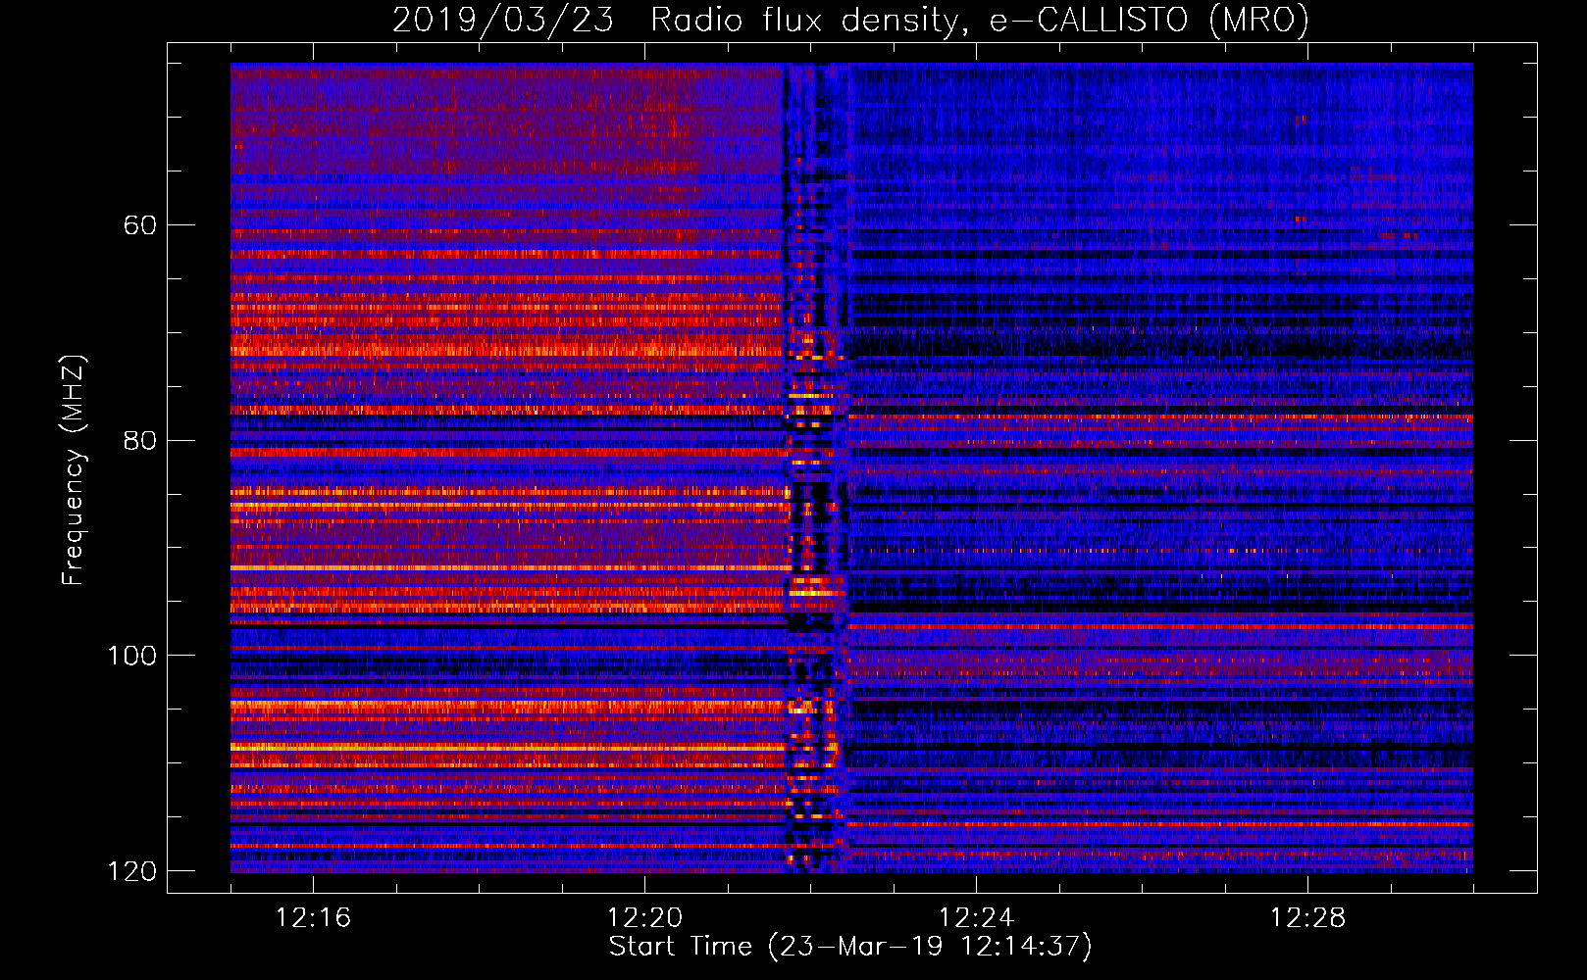Click the 100 frequency tick label
This screenshot has height=980, width=1587.
131,656
